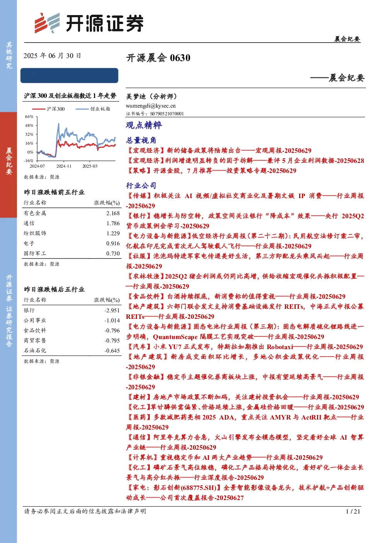Select the 其他研究 side tab
Viewport: 384px width, 543px height.
pyautogui.click(x=9, y=56)
